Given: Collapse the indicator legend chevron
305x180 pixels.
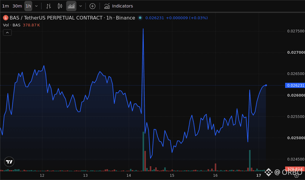Looking at the screenshot, I should pyautogui.click(x=8, y=33).
